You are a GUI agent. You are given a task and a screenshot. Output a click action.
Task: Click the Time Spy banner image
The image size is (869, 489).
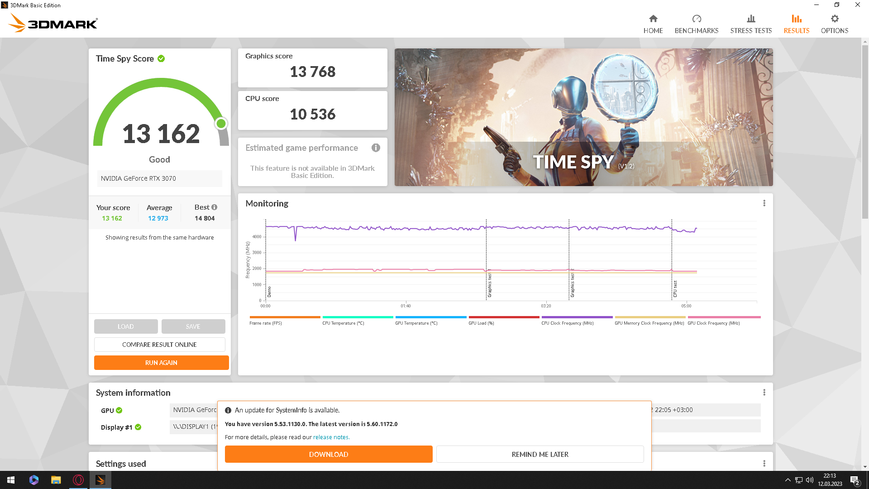(583, 117)
